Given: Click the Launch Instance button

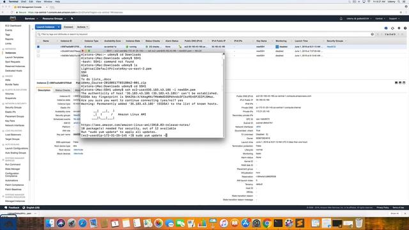Looking at the screenshot, I should 45,27.
